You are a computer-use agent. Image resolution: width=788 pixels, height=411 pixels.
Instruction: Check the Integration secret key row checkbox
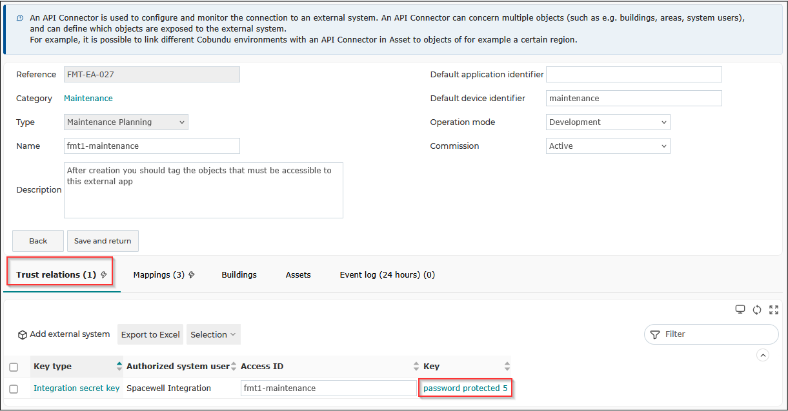[14, 389]
